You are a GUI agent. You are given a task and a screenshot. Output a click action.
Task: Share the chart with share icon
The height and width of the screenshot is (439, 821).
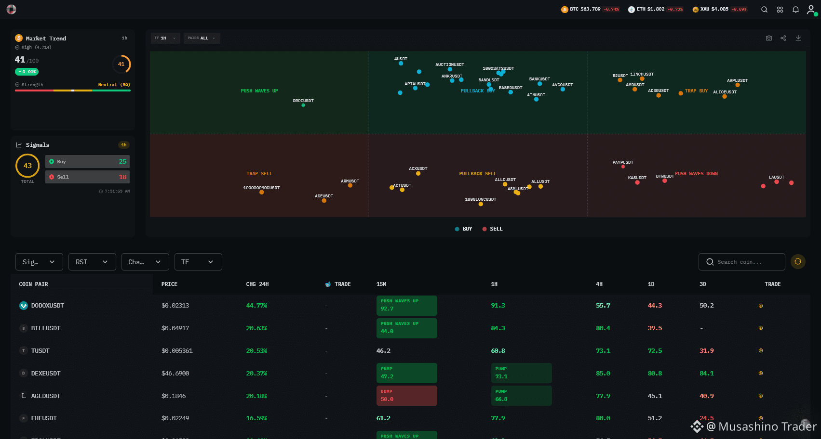coord(783,38)
